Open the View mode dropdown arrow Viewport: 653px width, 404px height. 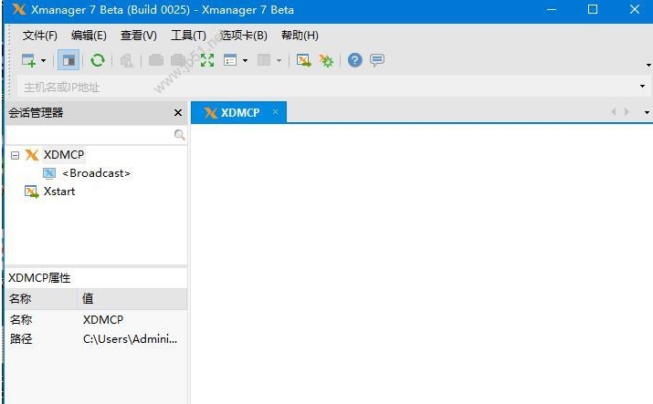click(246, 61)
